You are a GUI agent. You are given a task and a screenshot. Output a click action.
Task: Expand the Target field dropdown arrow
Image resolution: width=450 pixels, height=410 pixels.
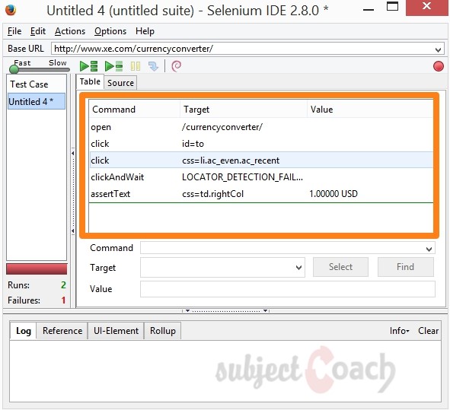[x=298, y=268]
